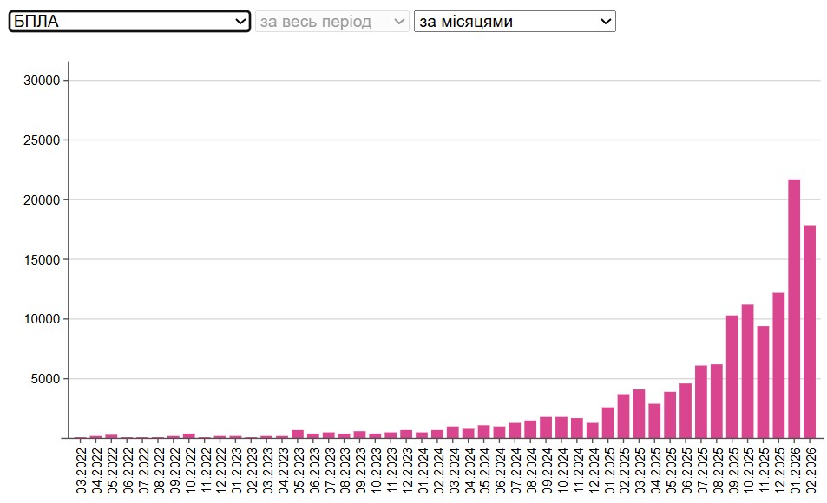Image resolution: width=827 pixels, height=503 pixels.
Task: Open the БПЛА category dropdown
Action: point(129,22)
